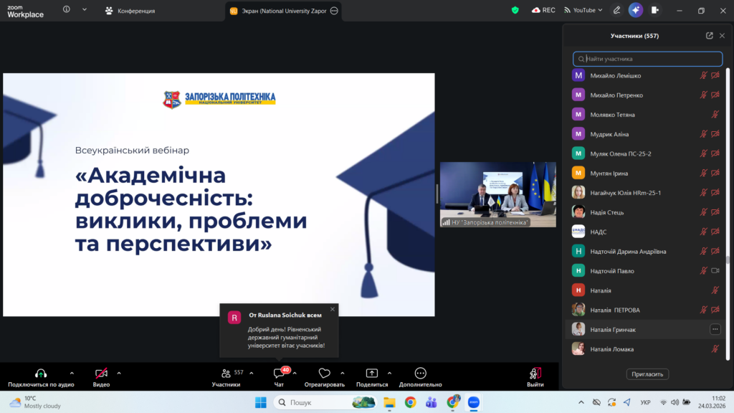Expand audio options arrow beside Подключиться по аудио
Screen dimensions: 734x413
coord(72,373)
